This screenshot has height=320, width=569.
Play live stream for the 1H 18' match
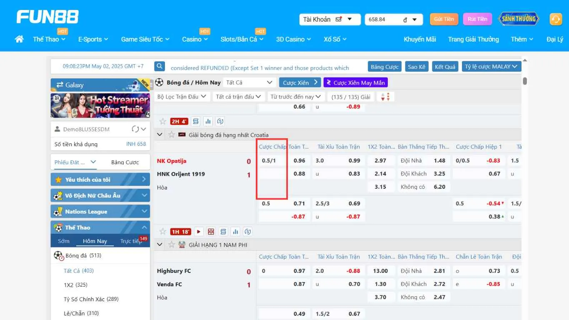point(199,231)
